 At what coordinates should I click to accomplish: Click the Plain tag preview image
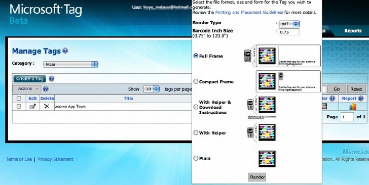click(267, 159)
